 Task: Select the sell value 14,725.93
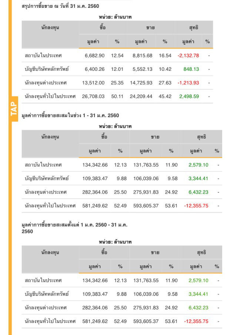click(x=141, y=83)
